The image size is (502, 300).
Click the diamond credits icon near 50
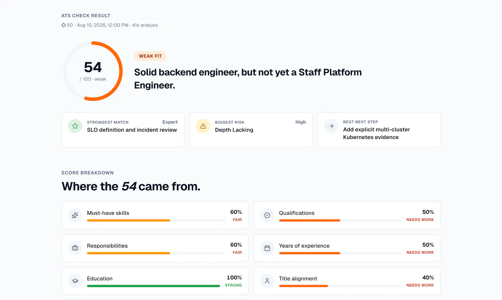click(x=63, y=25)
